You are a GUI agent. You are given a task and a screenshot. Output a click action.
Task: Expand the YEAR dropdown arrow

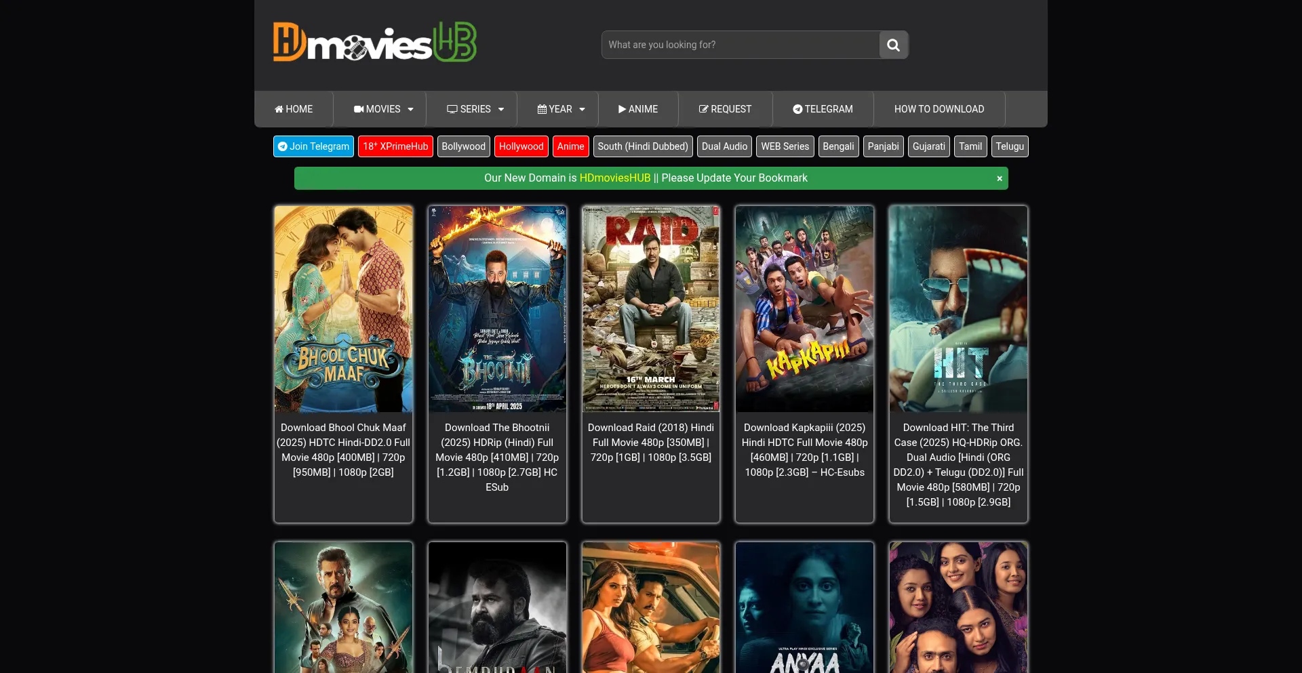point(582,110)
